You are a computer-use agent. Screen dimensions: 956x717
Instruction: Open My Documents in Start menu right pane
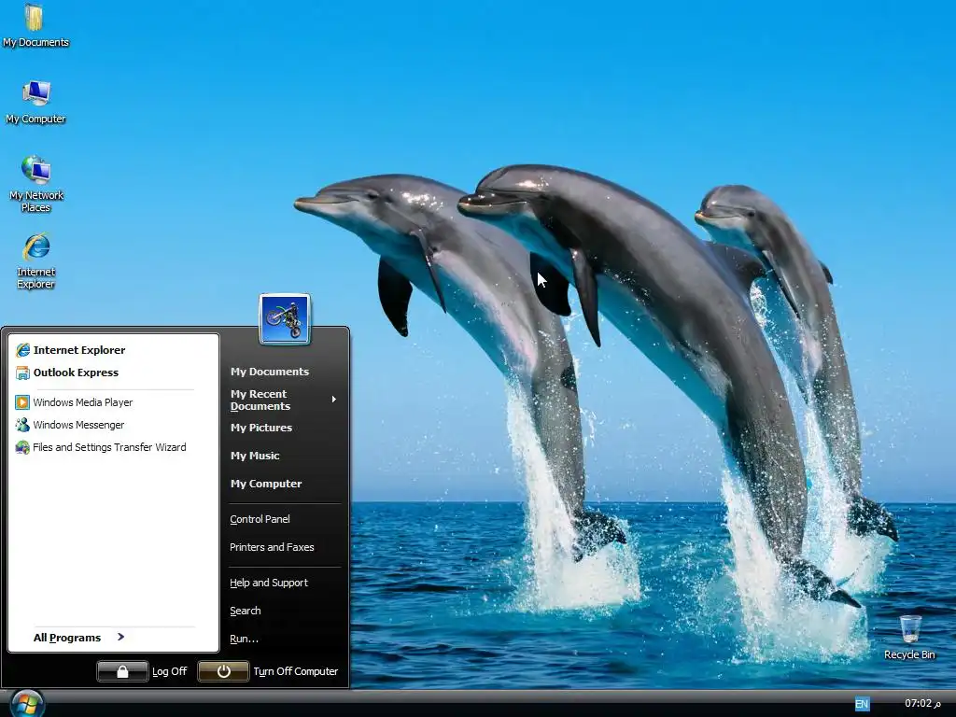pyautogui.click(x=270, y=372)
